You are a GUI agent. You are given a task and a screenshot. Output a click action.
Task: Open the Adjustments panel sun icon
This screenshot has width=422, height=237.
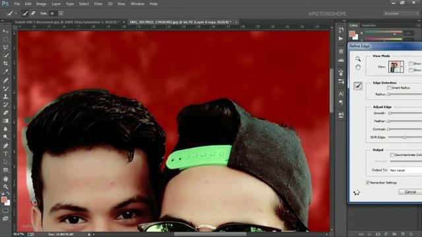point(341,51)
